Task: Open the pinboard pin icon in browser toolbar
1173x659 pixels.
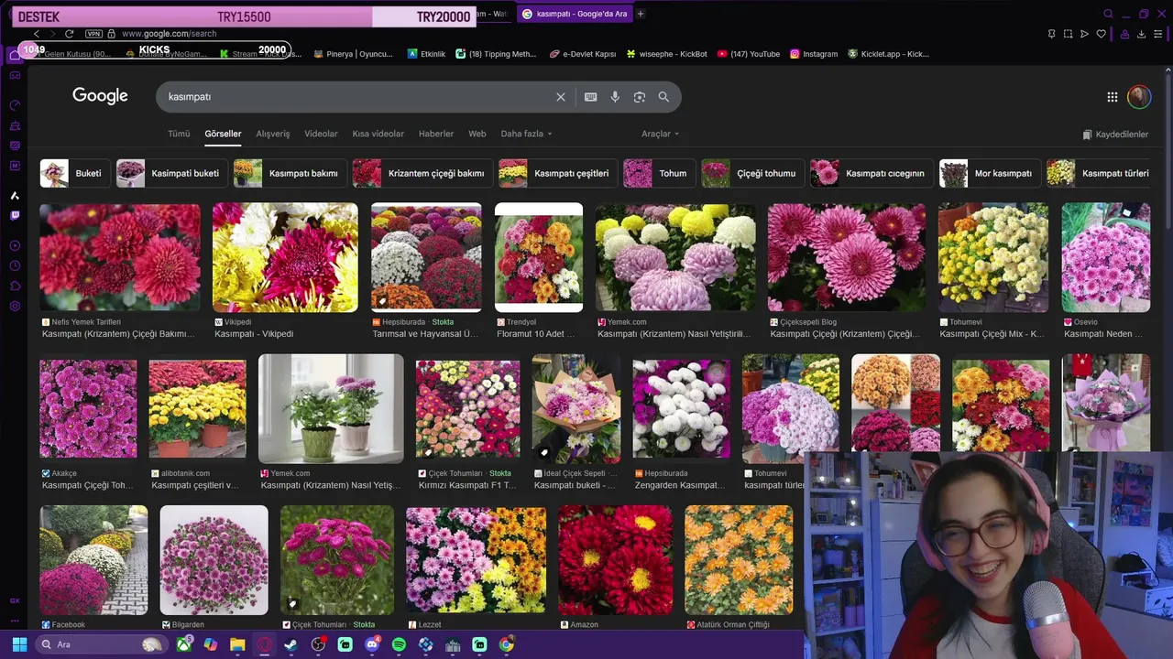Action: [1051, 34]
